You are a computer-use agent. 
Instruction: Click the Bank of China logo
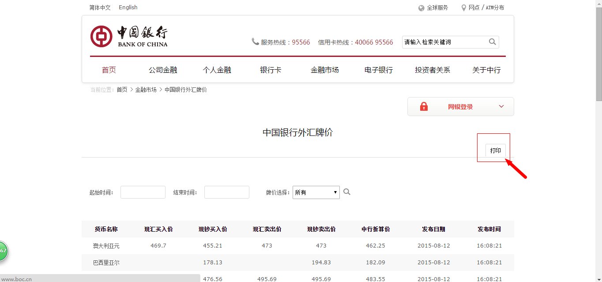click(129, 36)
